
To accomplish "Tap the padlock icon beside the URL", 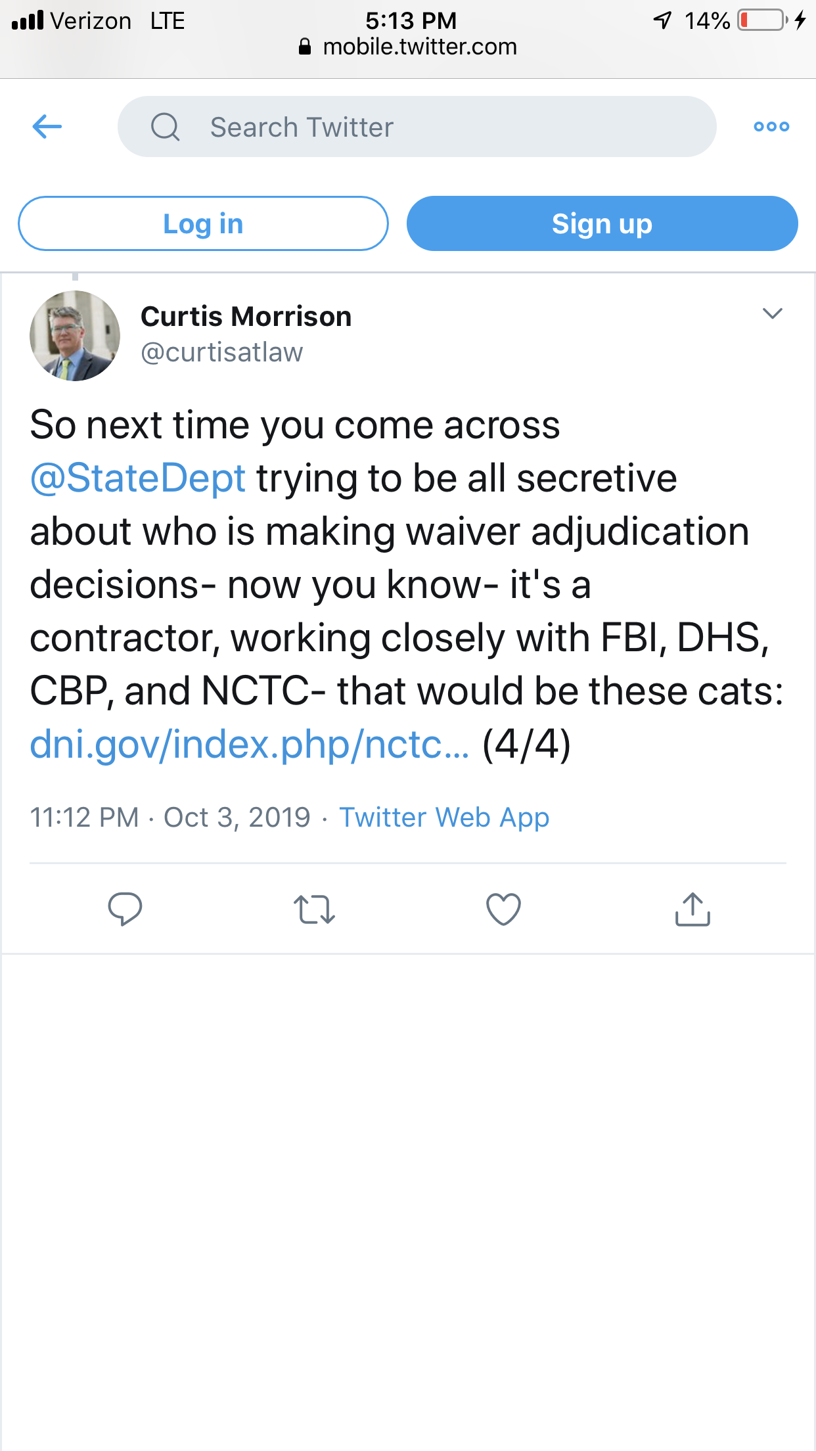I will [x=304, y=47].
